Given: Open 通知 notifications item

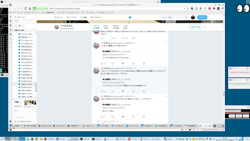Looking at the screenshot, I should pyautogui.click(x=84, y=17).
